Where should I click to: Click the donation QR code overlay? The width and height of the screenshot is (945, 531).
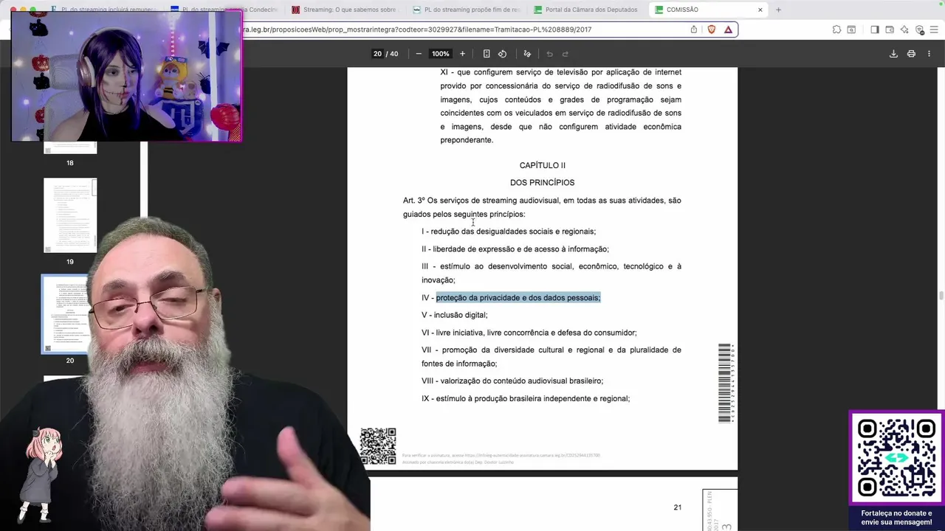(x=896, y=458)
